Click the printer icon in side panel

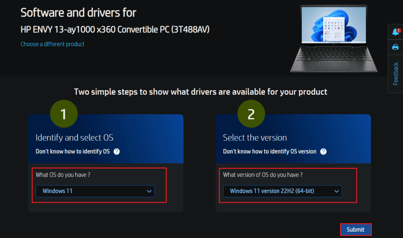(396, 47)
